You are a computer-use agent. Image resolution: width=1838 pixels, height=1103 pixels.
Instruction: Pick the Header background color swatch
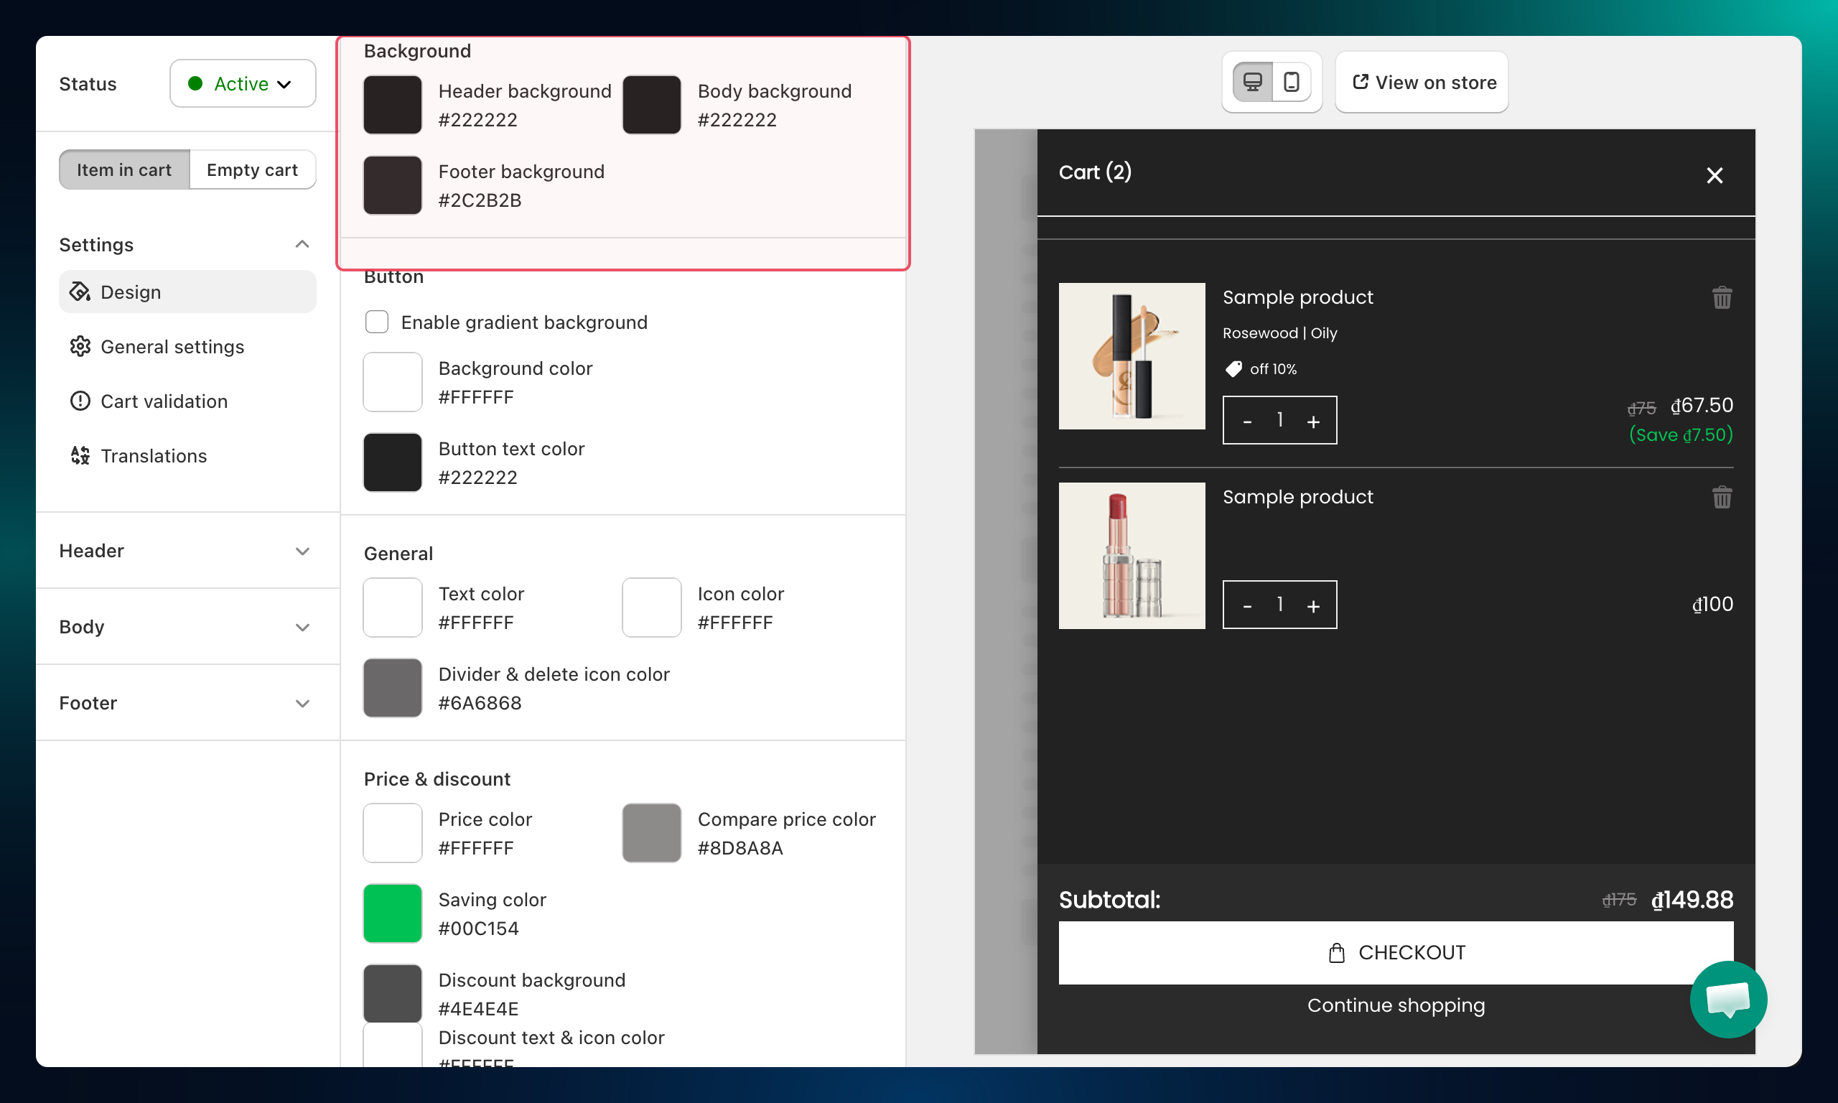pyautogui.click(x=392, y=105)
